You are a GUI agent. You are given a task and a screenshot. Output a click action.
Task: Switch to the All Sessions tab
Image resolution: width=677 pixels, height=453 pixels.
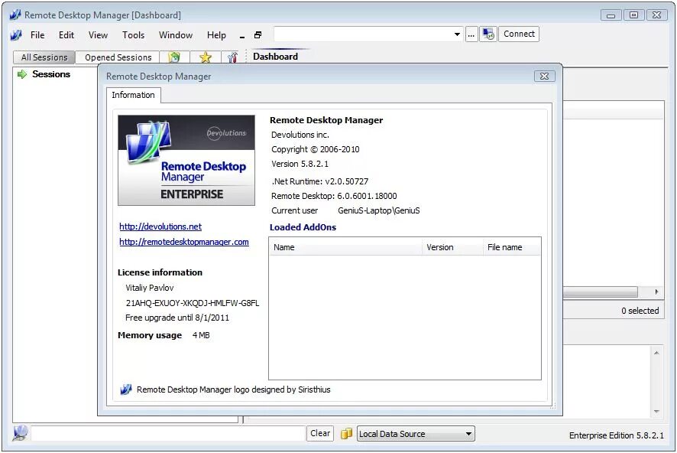coord(44,57)
